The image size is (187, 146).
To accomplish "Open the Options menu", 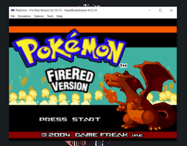I will click(39, 16).
